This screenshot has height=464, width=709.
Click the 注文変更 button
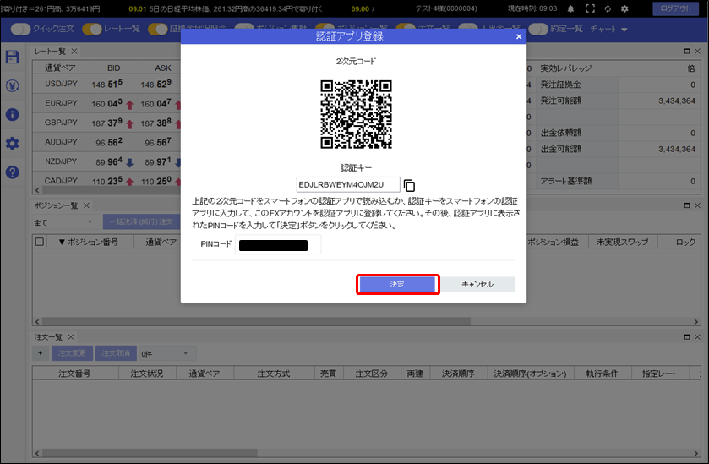pos(72,353)
